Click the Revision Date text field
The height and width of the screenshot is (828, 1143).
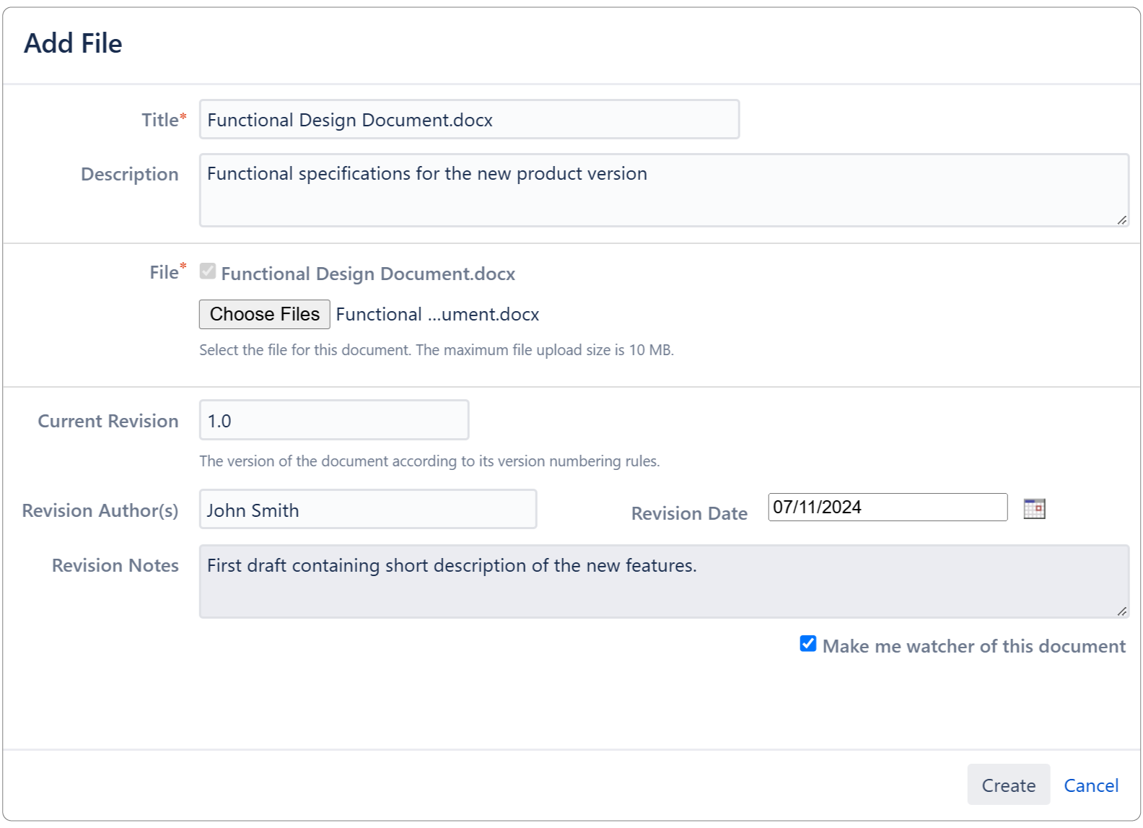coord(887,507)
